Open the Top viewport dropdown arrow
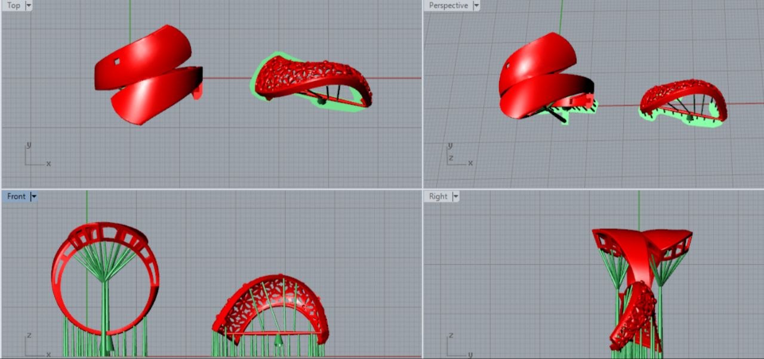The image size is (764, 359). [x=29, y=5]
